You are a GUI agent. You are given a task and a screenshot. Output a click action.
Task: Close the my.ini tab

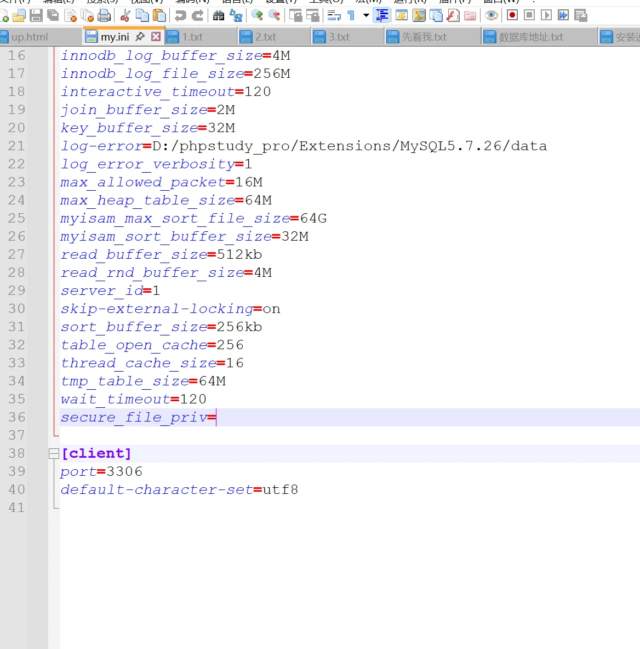(x=156, y=37)
